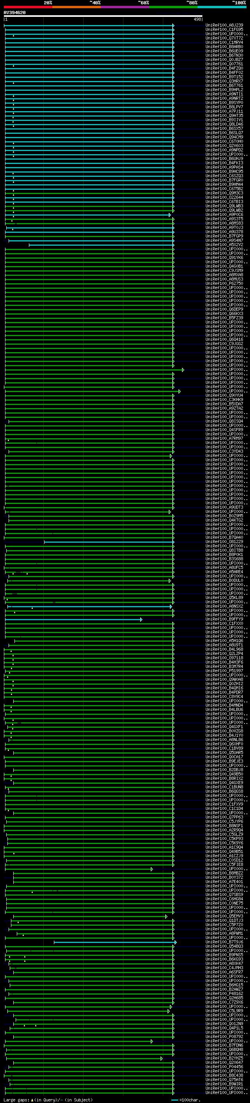Select text UniRef100_B9T152
250x1103 pixels.
click(x=224, y=77)
